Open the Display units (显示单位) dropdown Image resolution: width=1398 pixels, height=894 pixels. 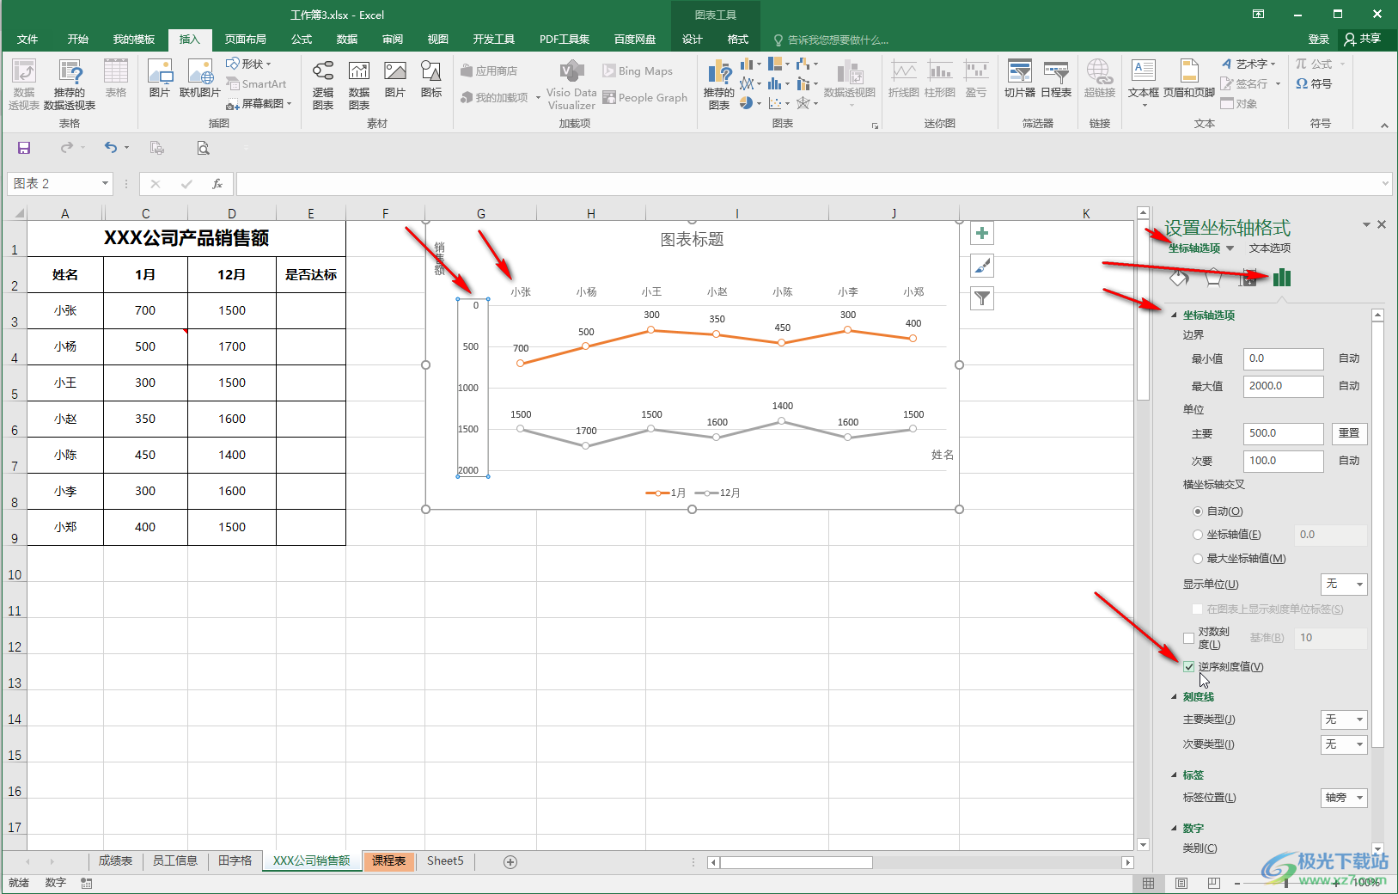(1344, 585)
